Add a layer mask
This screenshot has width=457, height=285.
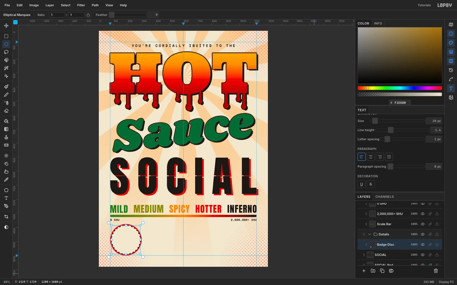pyautogui.click(x=391, y=271)
